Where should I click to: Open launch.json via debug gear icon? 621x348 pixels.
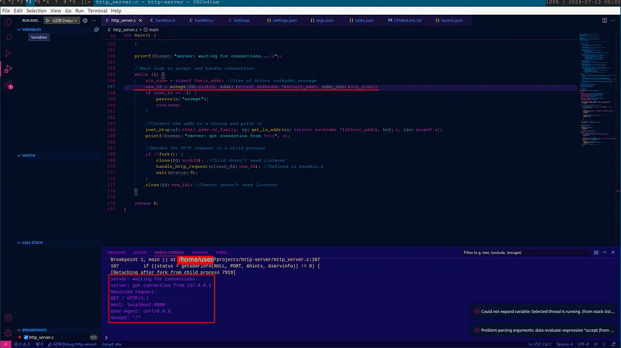point(85,20)
